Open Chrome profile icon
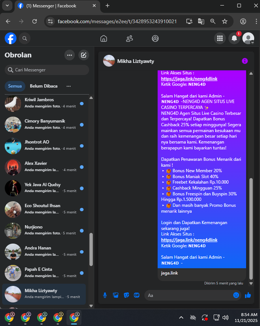This screenshot has width=260, height=326. 243,21
